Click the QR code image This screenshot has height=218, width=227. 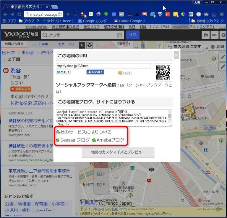click(x=163, y=72)
